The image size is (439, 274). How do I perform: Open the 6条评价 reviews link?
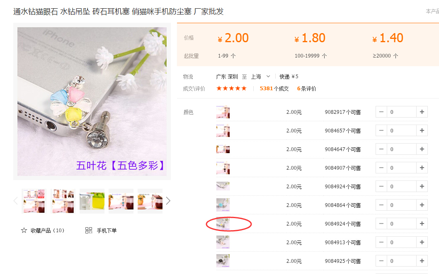pyautogui.click(x=307, y=88)
